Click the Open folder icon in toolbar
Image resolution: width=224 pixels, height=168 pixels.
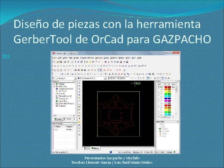point(58,62)
